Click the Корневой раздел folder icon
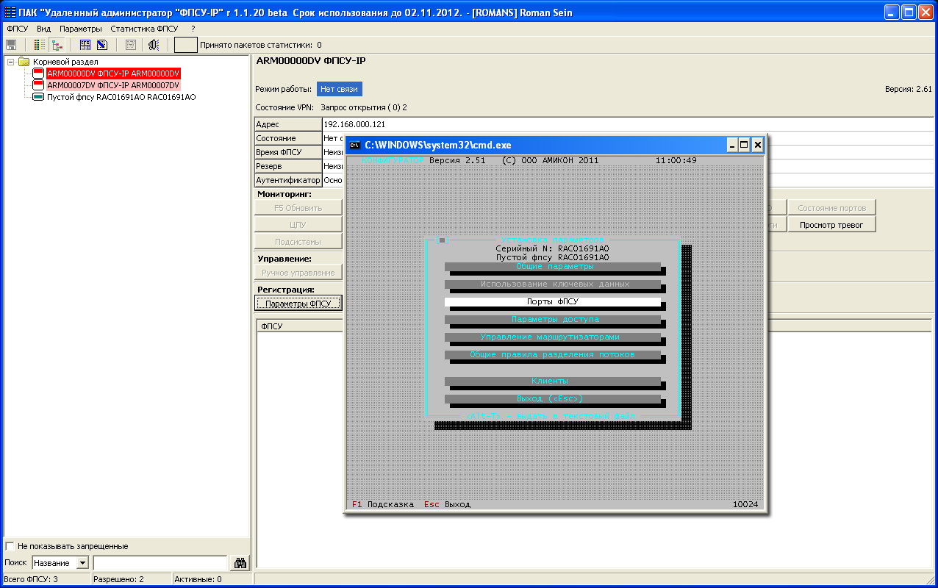 click(24, 62)
